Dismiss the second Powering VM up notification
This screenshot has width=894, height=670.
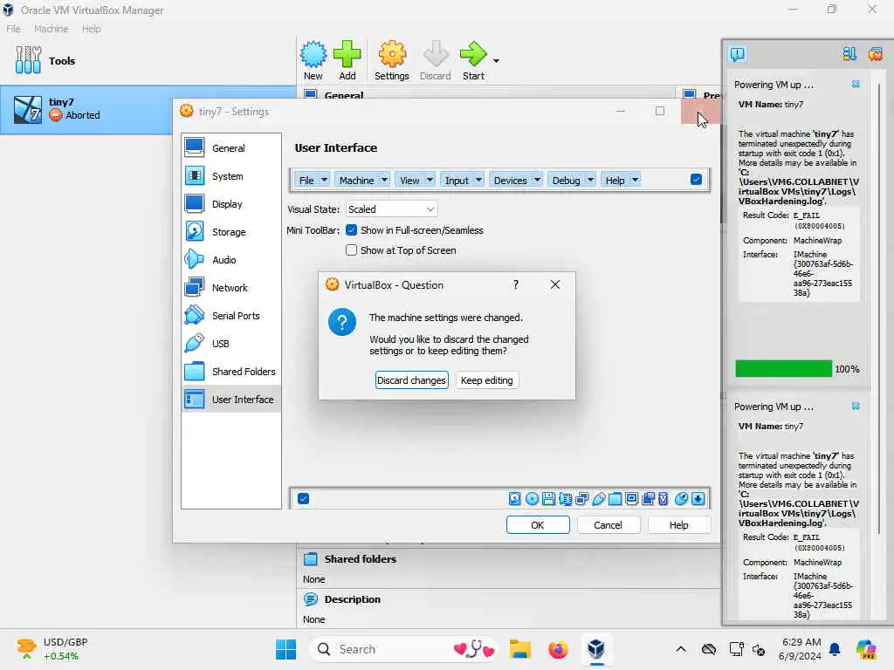coord(856,407)
